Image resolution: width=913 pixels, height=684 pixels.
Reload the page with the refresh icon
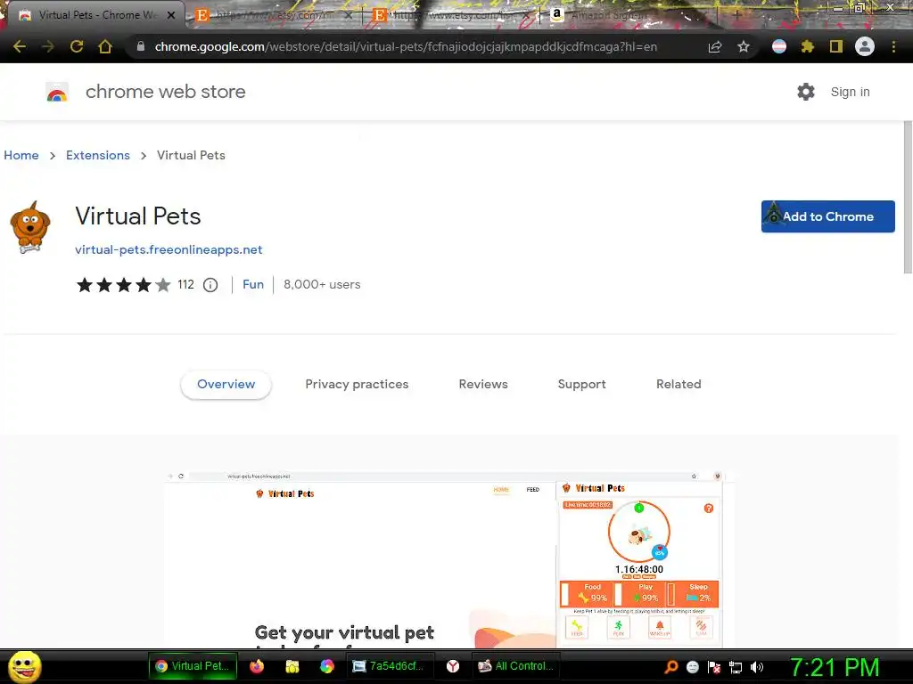pos(77,46)
